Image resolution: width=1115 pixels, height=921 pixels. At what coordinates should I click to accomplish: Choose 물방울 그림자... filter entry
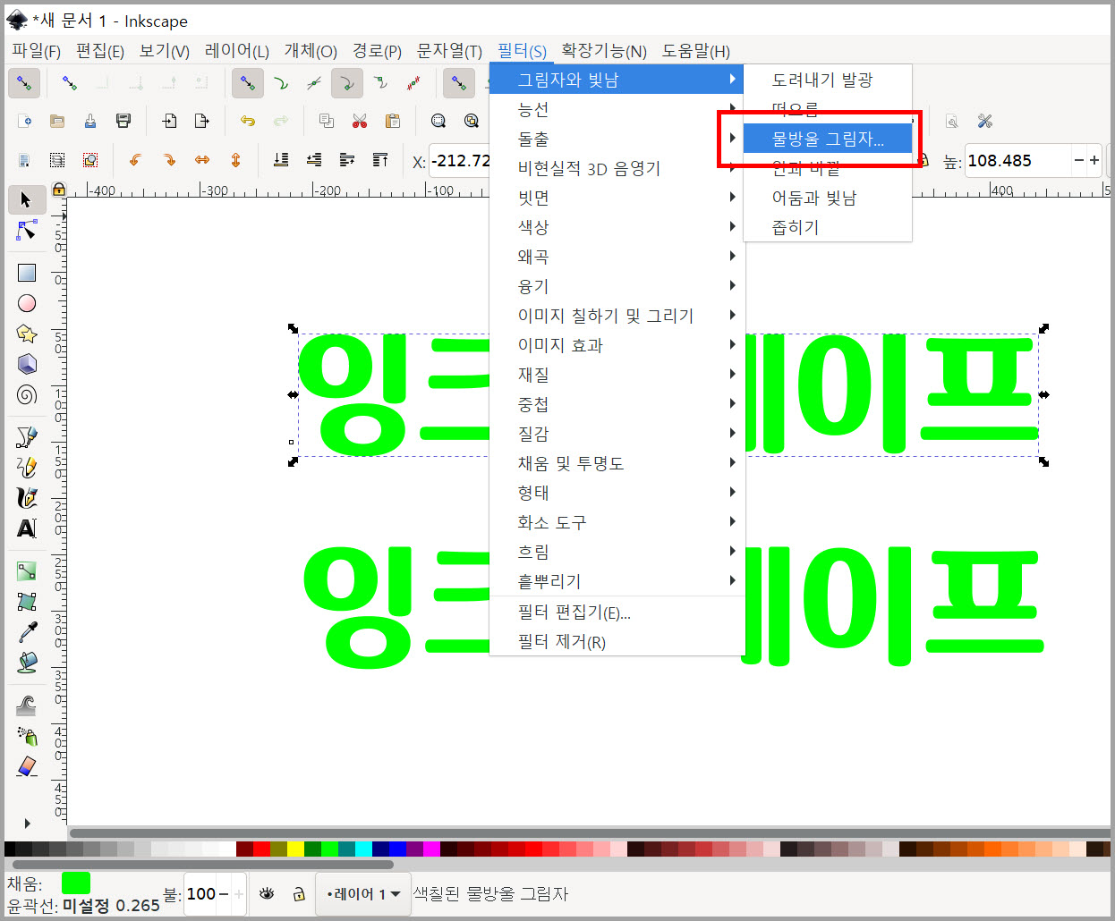click(x=828, y=139)
